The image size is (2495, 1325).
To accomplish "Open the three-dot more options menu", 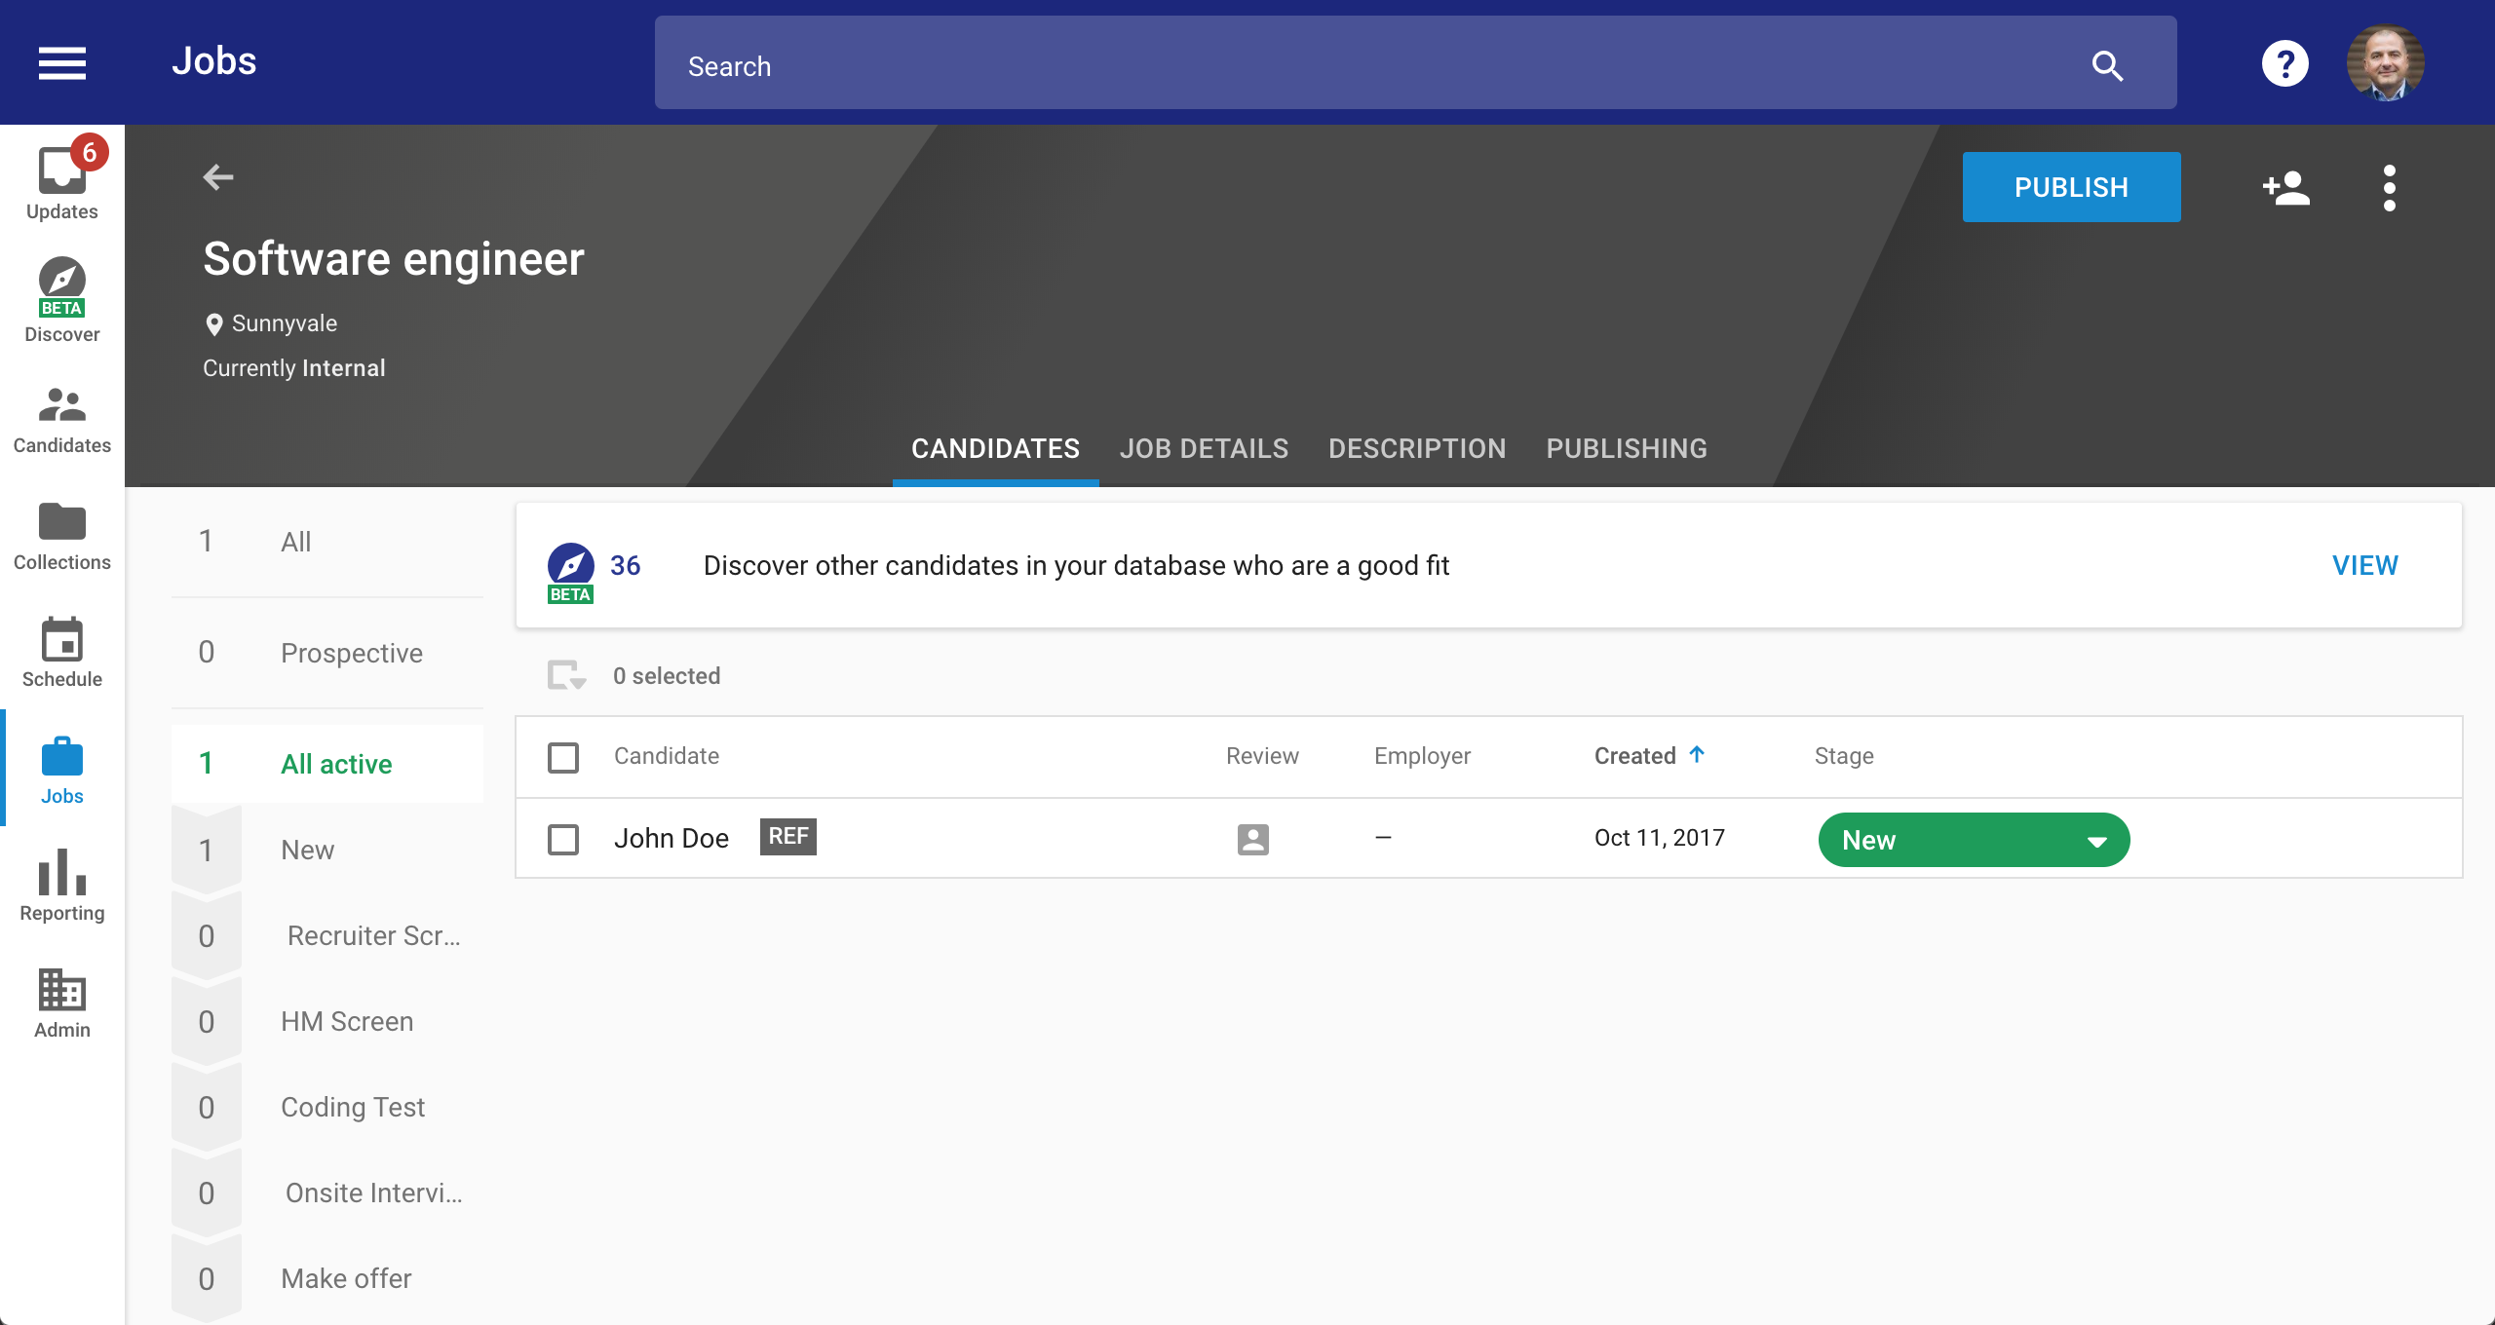I will point(2389,188).
